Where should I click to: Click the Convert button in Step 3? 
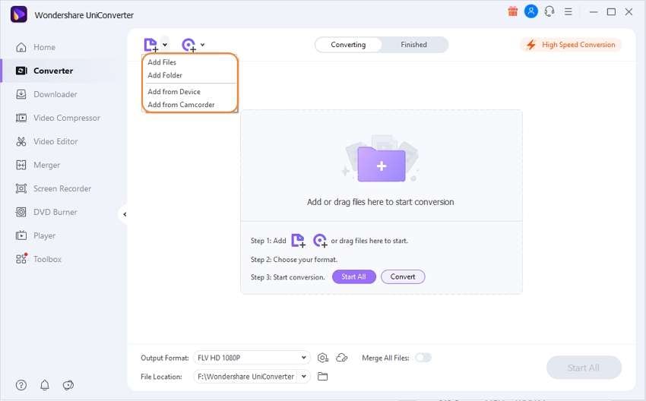pyautogui.click(x=403, y=276)
